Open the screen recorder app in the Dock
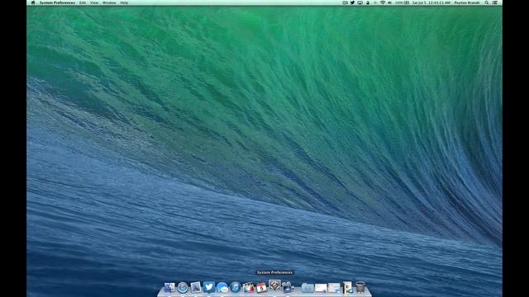This screenshot has width=529, height=297. tap(288, 287)
